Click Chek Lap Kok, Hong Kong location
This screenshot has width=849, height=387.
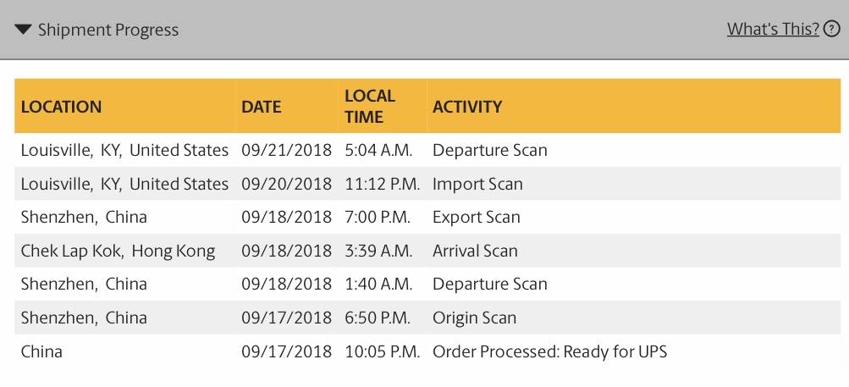(118, 251)
